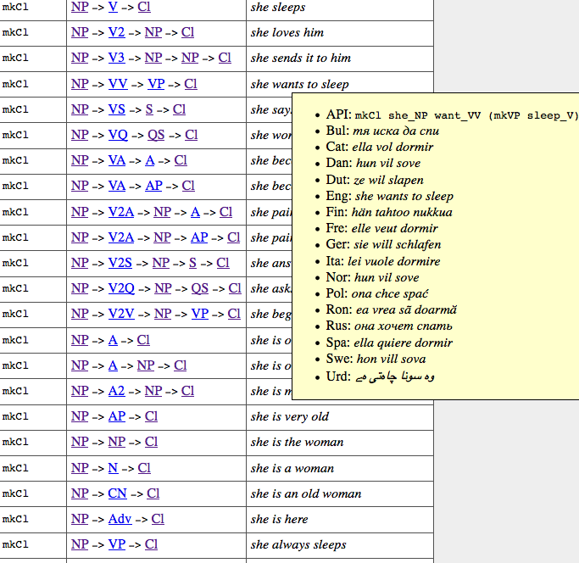The height and width of the screenshot is (563, 579).
Task: Click the Adv link in the 'she is here' row
Action: coord(120,519)
